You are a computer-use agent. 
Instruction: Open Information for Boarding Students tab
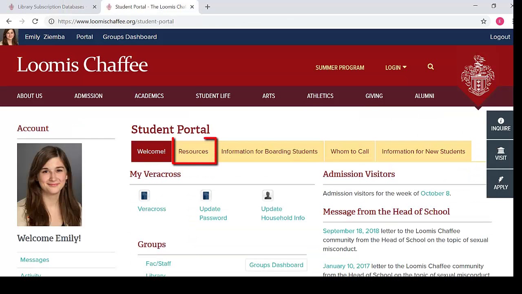click(x=269, y=151)
